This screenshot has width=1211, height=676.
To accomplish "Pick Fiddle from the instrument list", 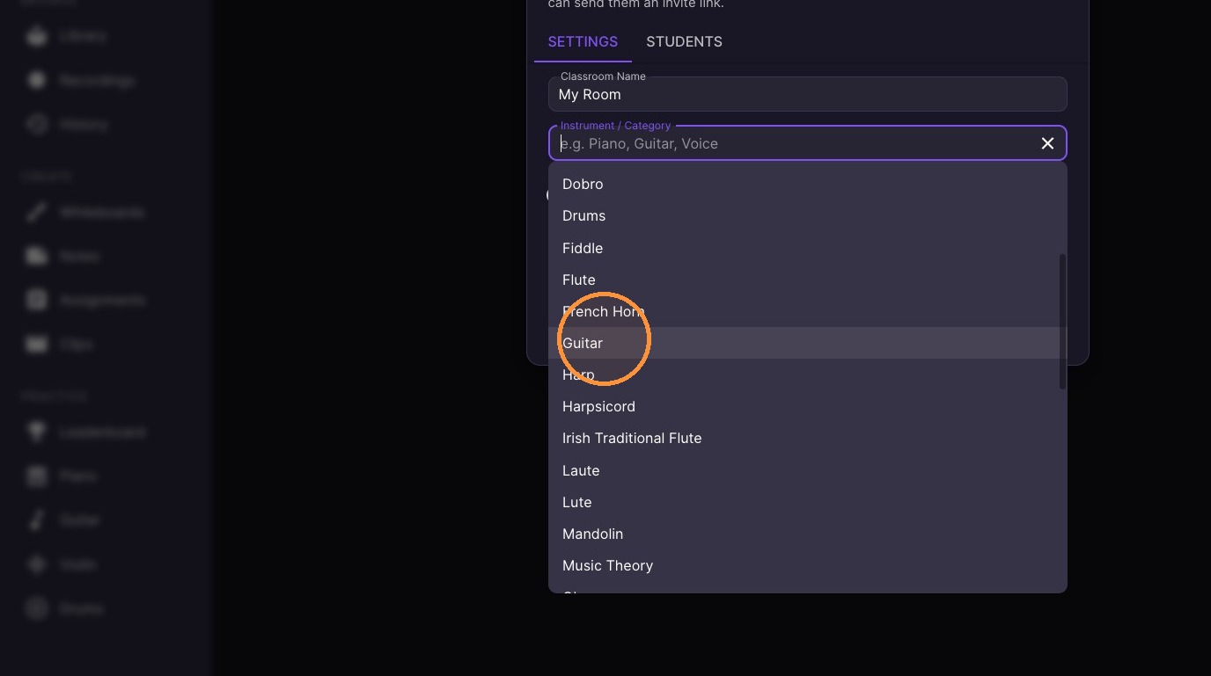I will (807, 248).
